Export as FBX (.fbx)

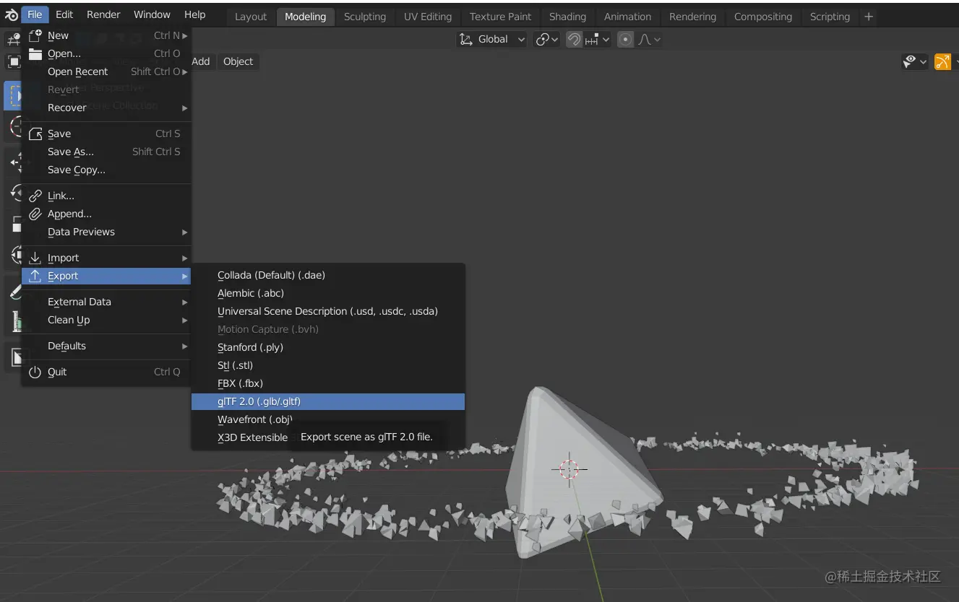328,383
